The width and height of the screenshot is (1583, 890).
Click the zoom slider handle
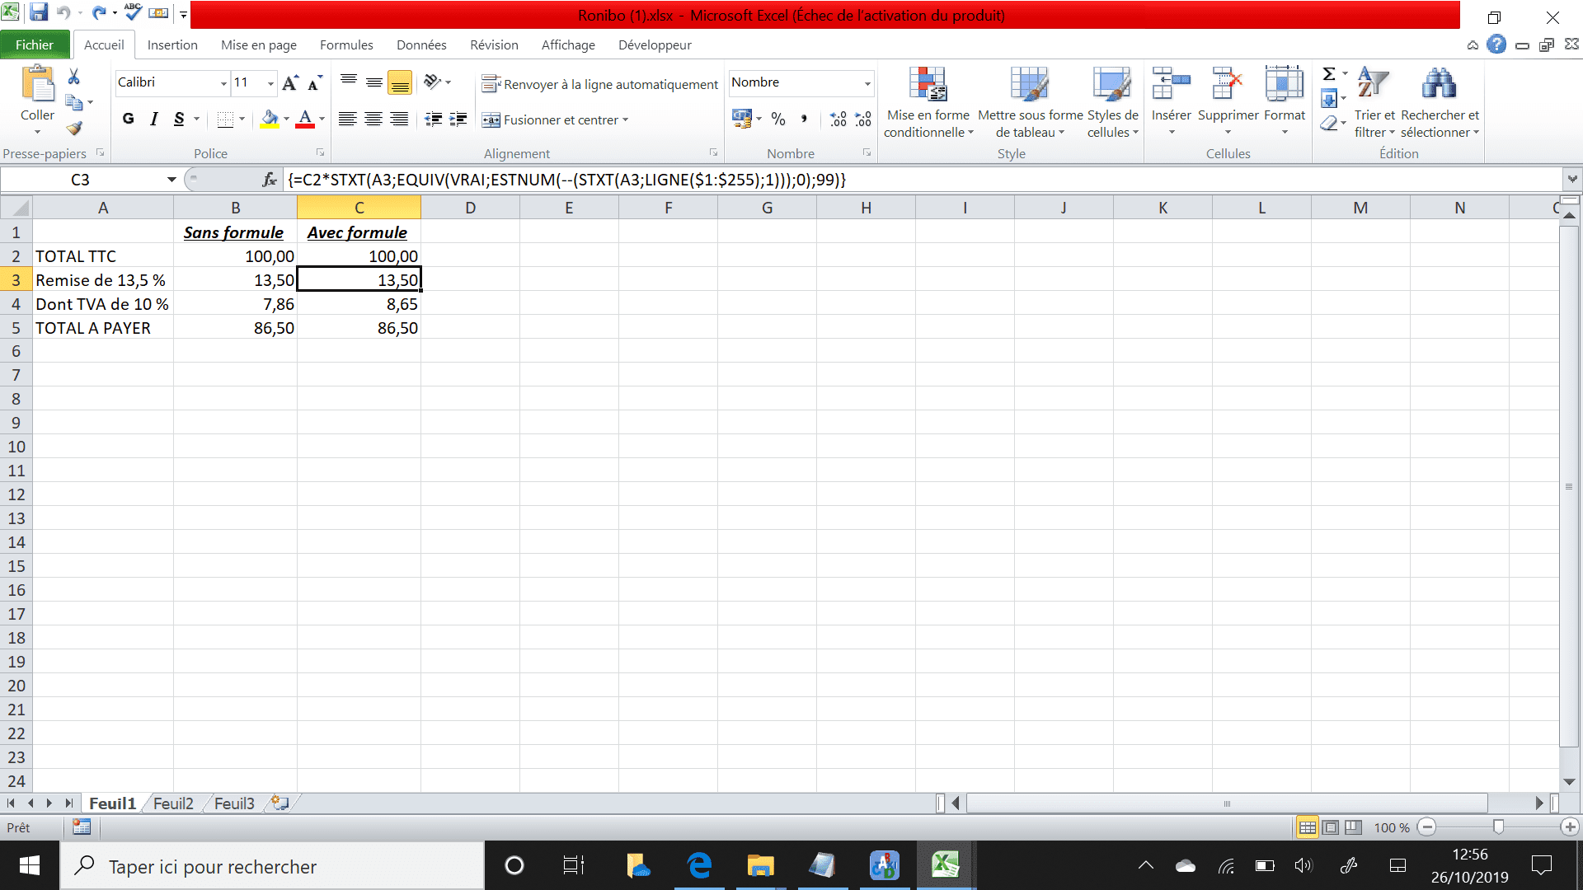pos(1498,827)
